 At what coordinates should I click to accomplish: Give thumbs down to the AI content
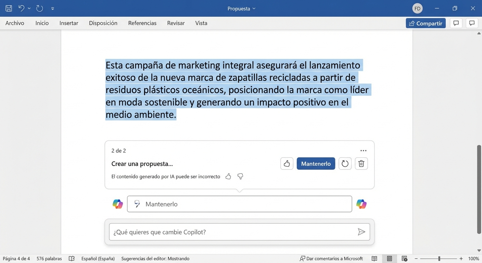click(x=240, y=176)
